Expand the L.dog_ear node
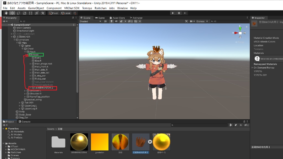The image size is (283, 159). (30, 76)
